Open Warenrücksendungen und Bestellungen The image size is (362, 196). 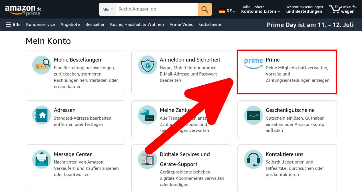tap(304, 9)
